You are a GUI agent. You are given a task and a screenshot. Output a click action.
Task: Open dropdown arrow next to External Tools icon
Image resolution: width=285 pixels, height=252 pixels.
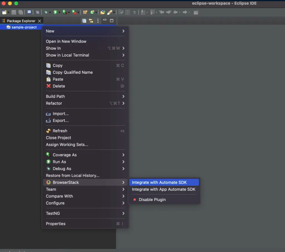click(78, 12)
